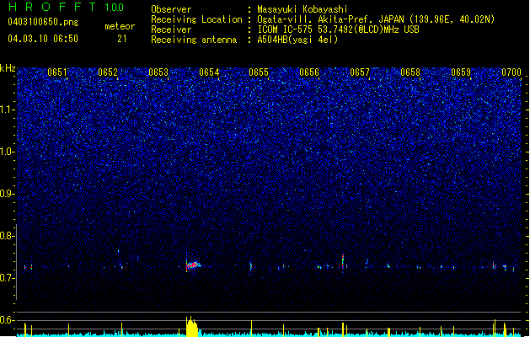
Task: Click the A504HB(yagi 4el) antenna text
Action: click(297, 40)
